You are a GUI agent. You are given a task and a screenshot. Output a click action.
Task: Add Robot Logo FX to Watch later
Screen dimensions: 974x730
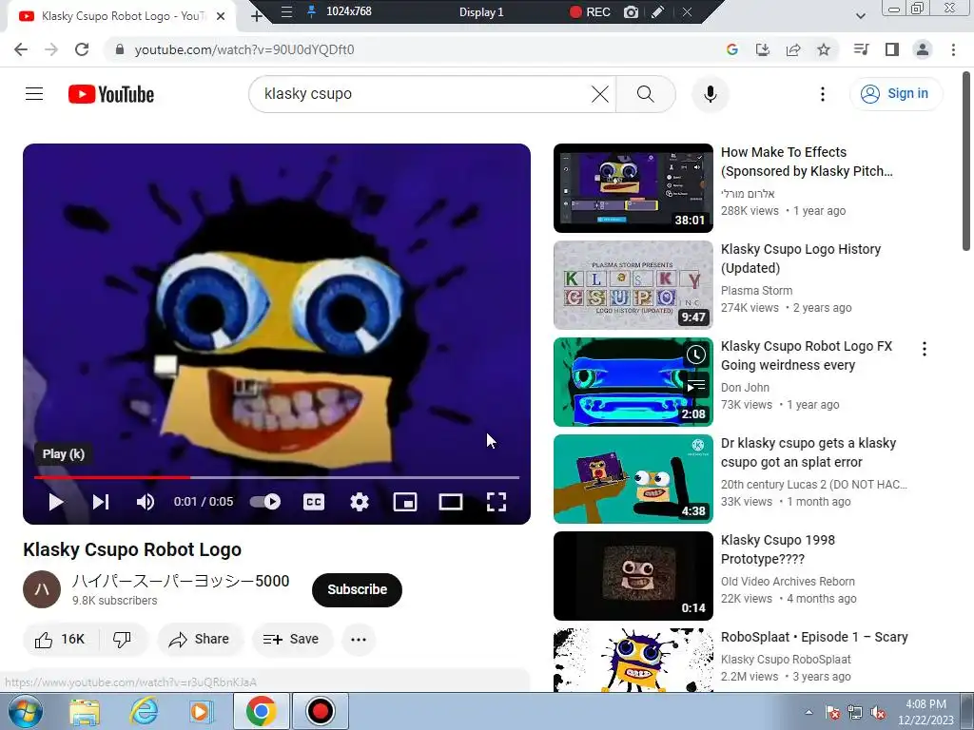click(x=695, y=355)
